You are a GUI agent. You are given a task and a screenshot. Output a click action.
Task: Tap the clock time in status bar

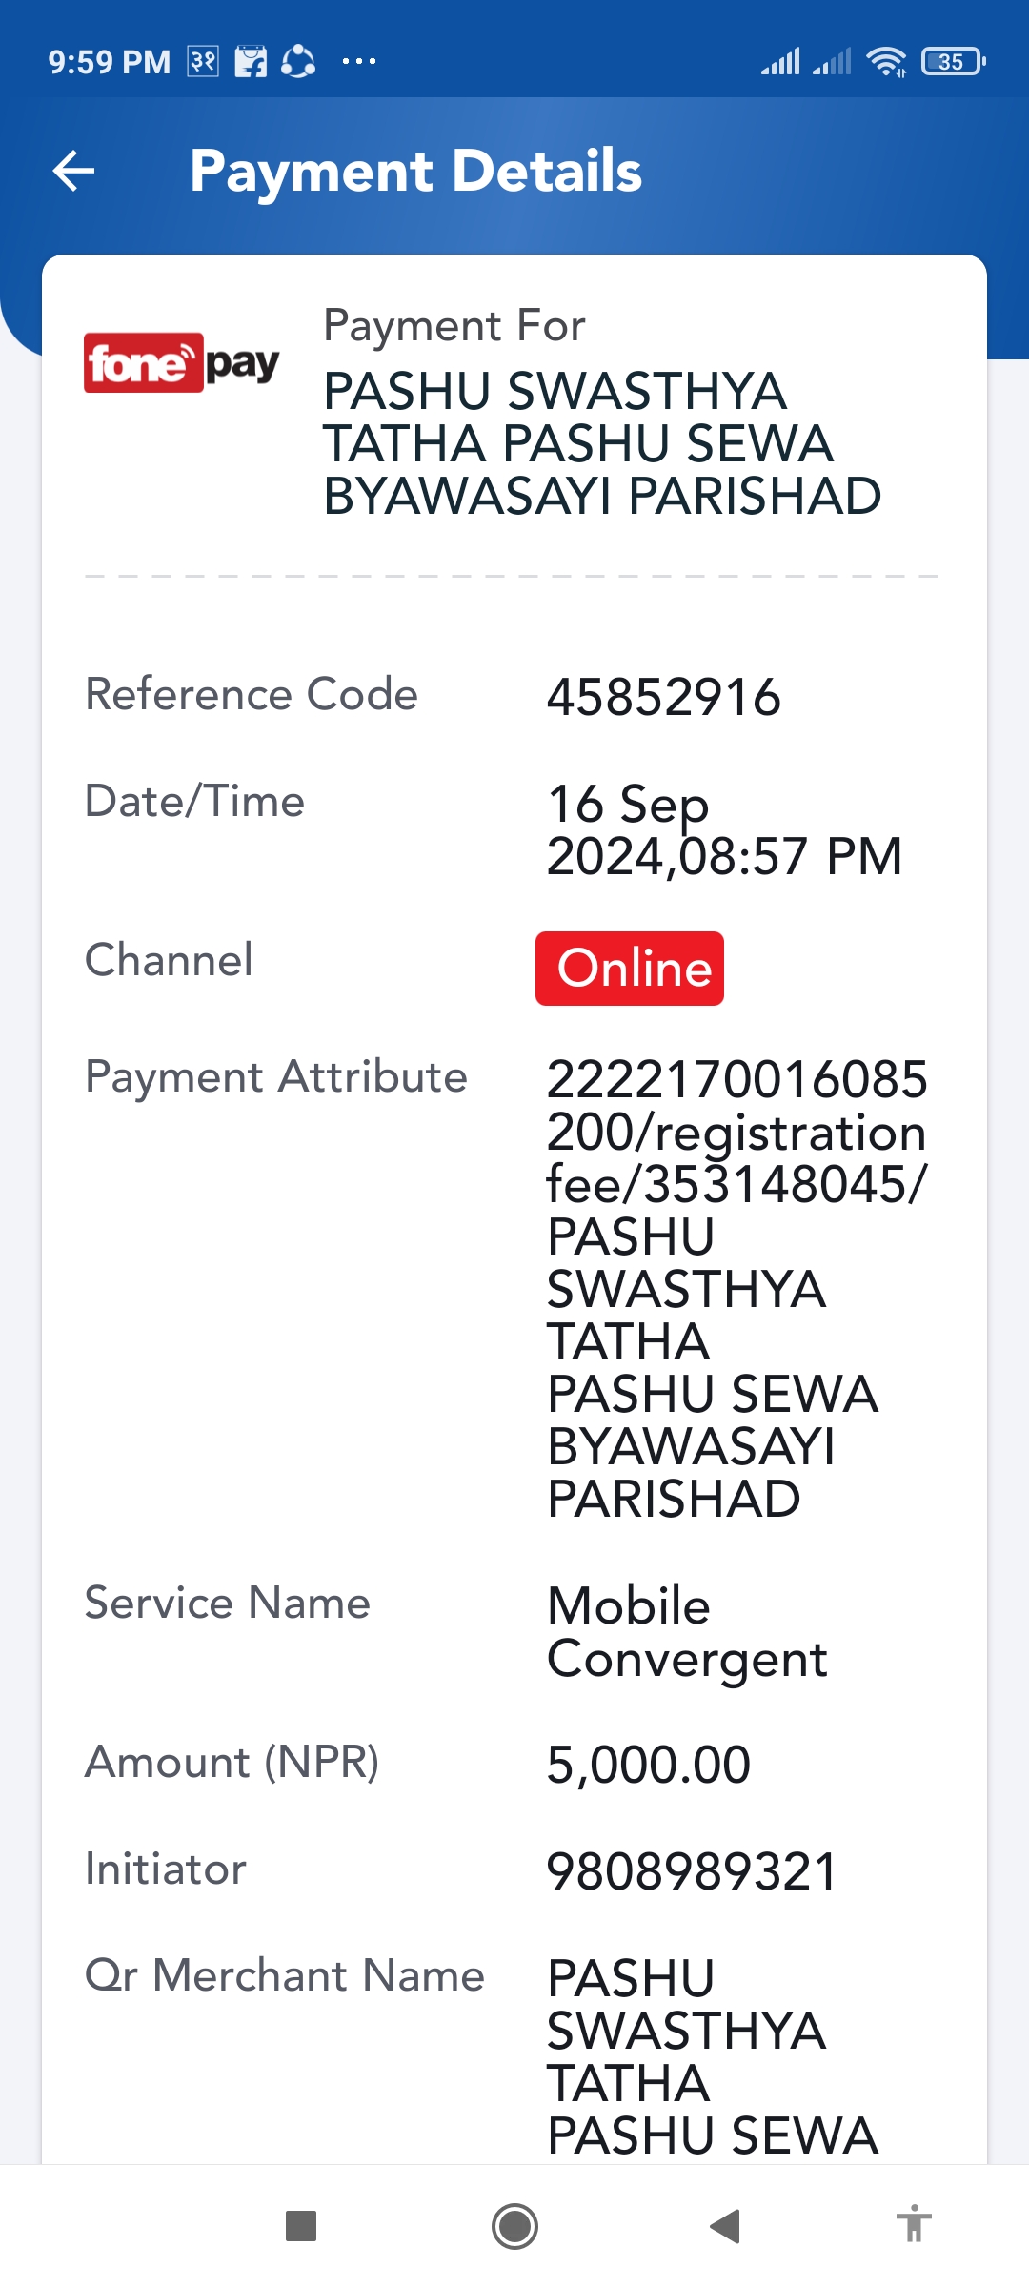[x=109, y=62]
